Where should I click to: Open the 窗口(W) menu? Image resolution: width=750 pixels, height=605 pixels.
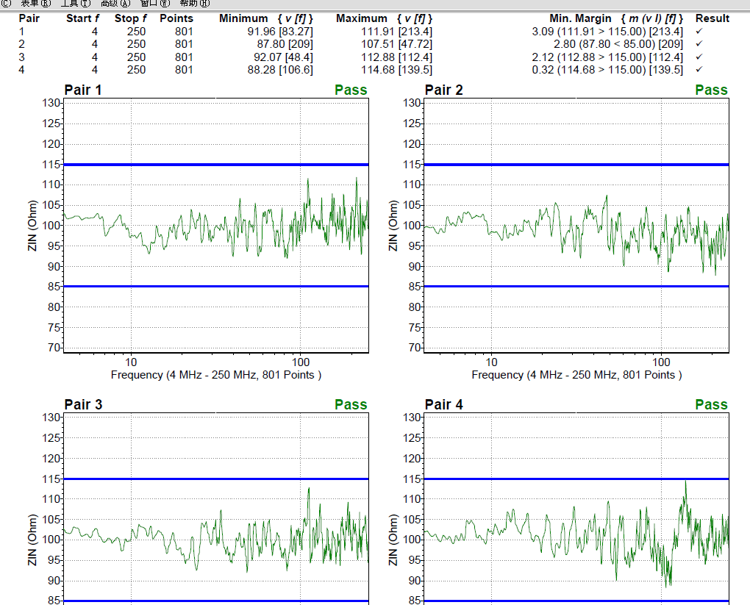click(x=155, y=4)
